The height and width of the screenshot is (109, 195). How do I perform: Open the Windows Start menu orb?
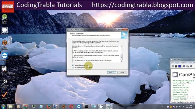pyautogui.click(x=3, y=107)
